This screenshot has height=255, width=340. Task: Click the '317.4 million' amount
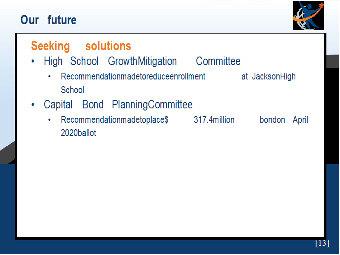pos(214,120)
